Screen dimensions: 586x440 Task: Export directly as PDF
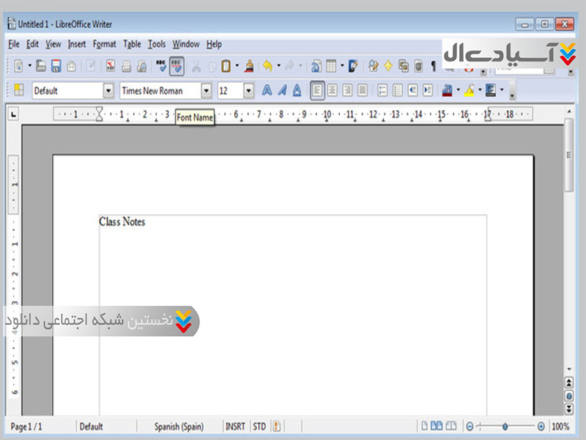(x=111, y=67)
